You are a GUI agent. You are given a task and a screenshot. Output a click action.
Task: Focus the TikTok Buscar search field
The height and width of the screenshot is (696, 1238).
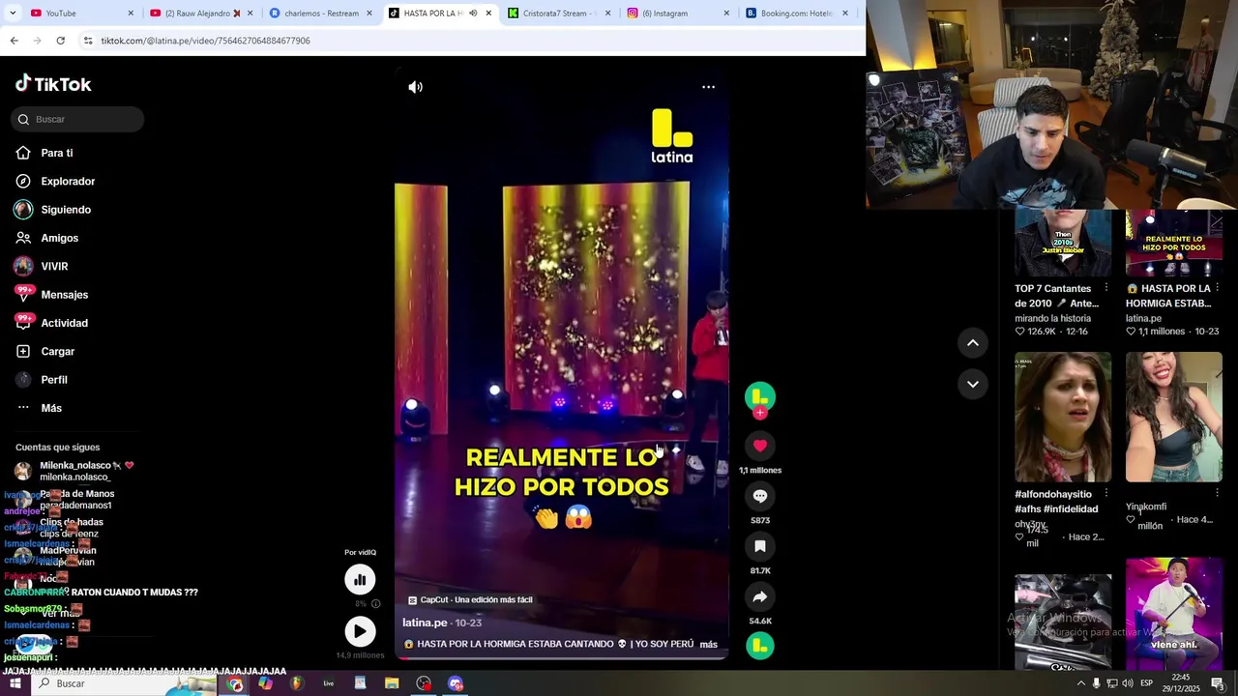coord(77,119)
